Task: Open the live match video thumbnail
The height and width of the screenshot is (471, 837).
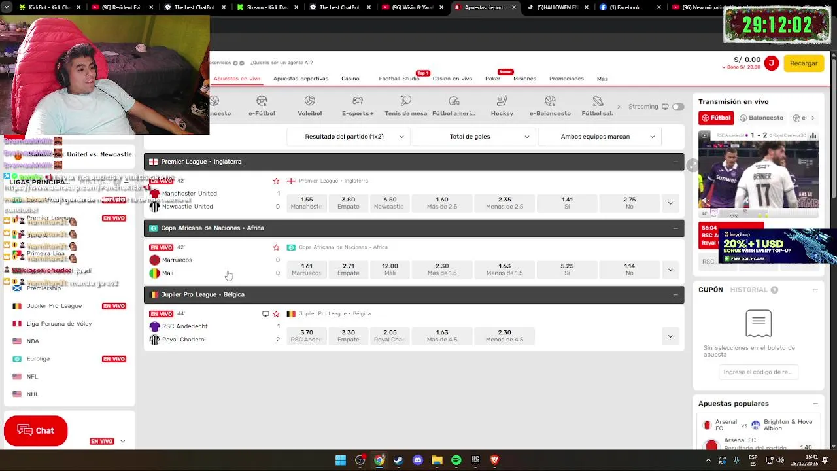Action: pos(759,173)
